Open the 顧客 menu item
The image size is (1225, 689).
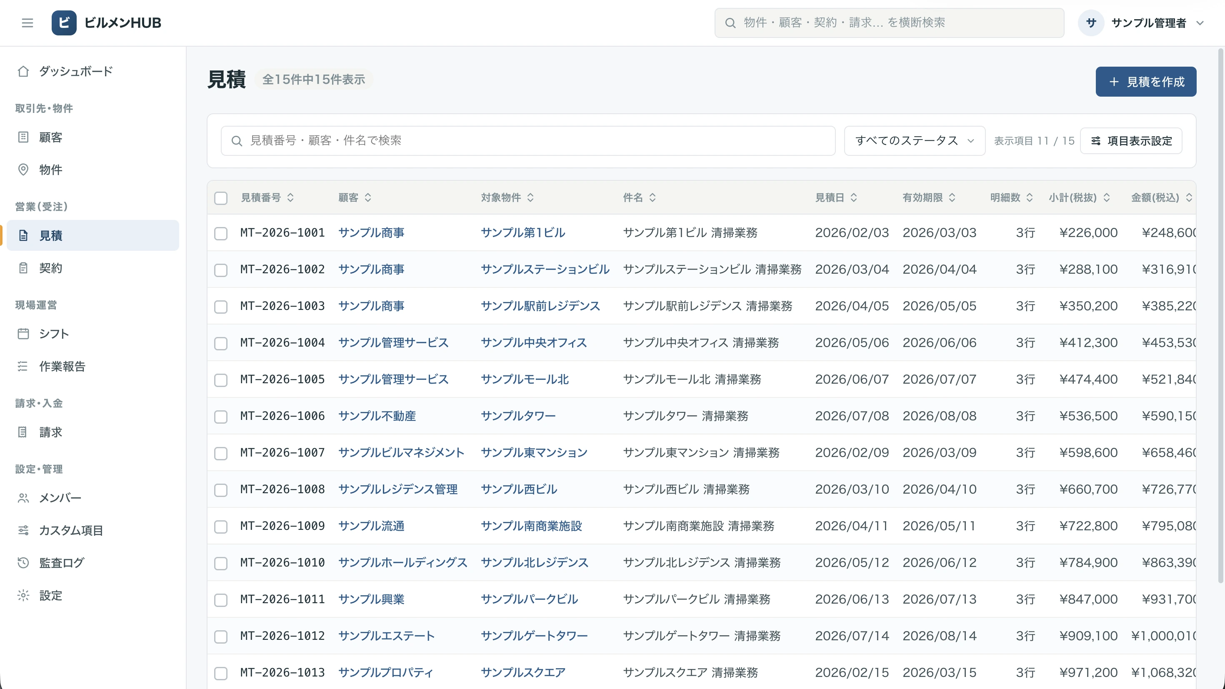point(93,137)
